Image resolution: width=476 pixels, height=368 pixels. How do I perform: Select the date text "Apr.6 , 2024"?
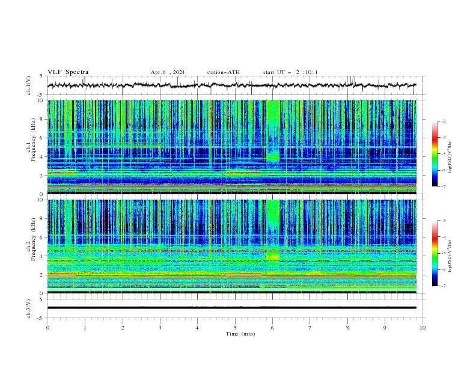168,72
